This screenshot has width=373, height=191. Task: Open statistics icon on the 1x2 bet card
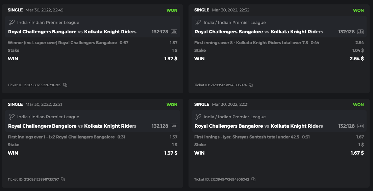(174, 126)
